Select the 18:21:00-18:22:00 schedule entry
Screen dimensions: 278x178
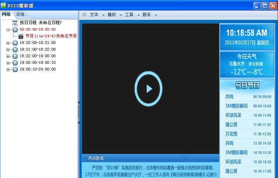click(38, 49)
